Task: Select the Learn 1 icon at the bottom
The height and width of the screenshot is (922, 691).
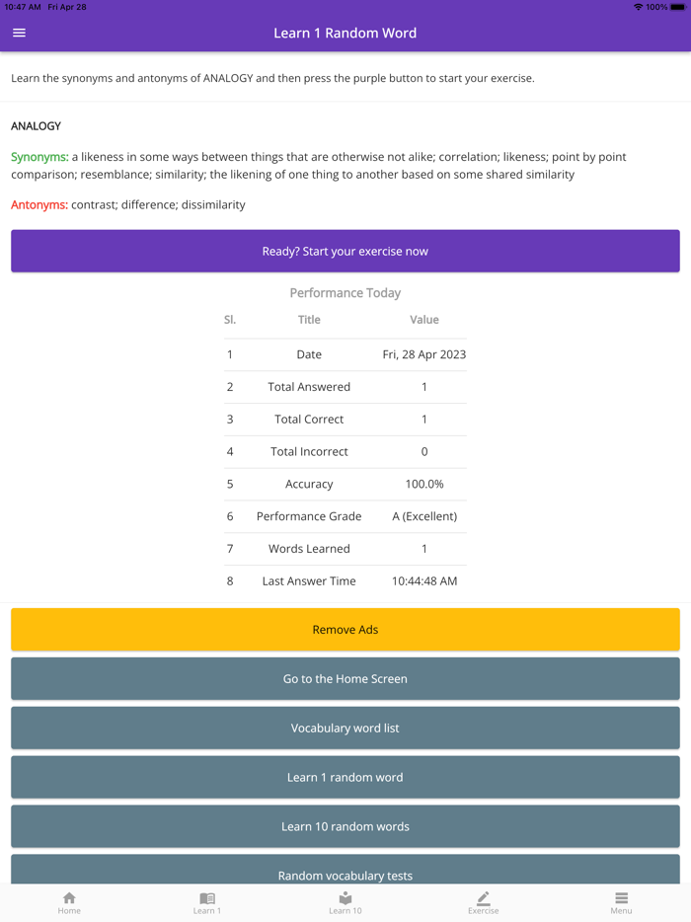Action: (207, 901)
